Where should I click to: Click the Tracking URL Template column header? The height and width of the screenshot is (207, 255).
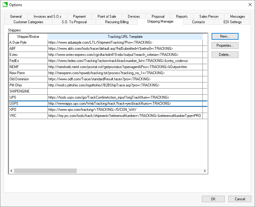pos(125,37)
